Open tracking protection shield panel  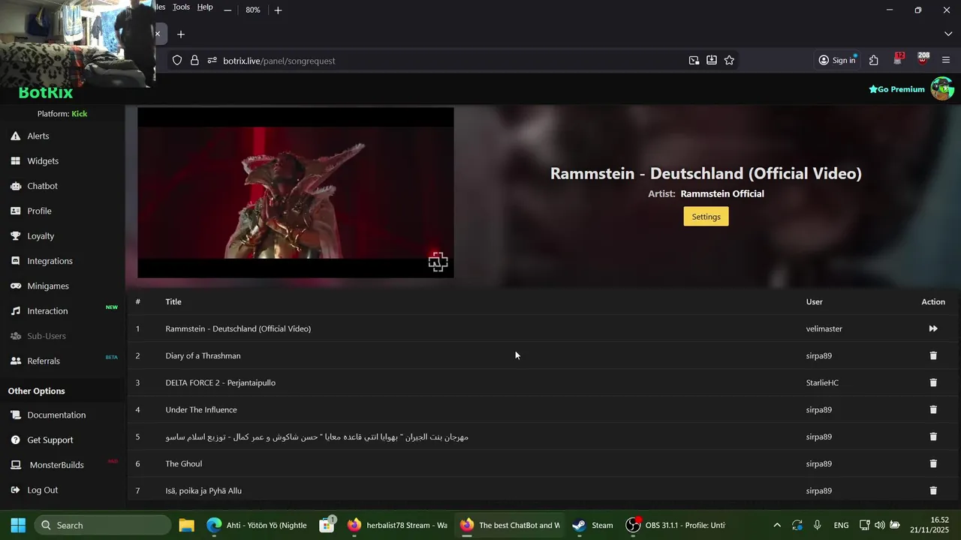[x=177, y=61]
